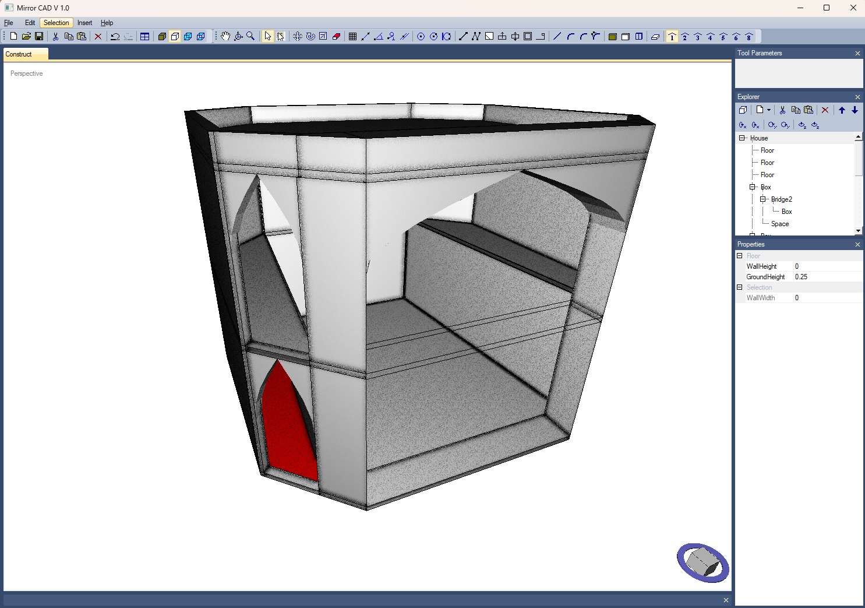This screenshot has width=865, height=608.
Task: Click the save floppy disk icon
Action: point(39,36)
